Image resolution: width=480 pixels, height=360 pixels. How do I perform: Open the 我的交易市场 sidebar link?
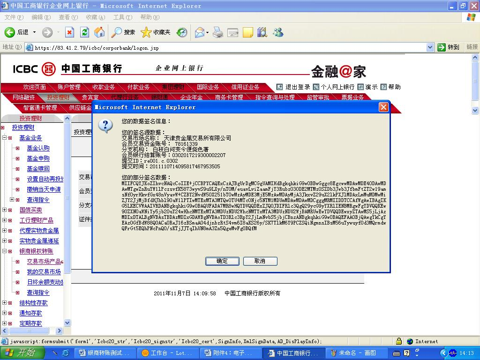coord(44,271)
